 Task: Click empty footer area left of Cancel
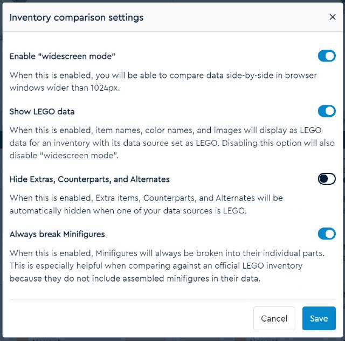point(129,318)
